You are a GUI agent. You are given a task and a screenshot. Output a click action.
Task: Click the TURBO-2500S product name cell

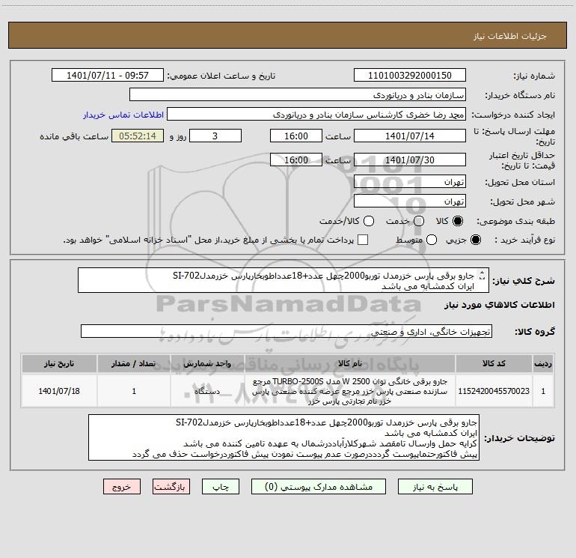(x=350, y=391)
